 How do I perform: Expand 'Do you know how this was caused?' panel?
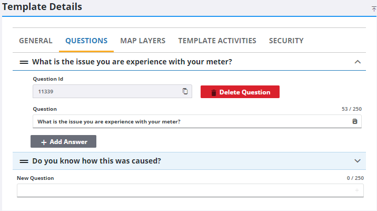pos(358,161)
